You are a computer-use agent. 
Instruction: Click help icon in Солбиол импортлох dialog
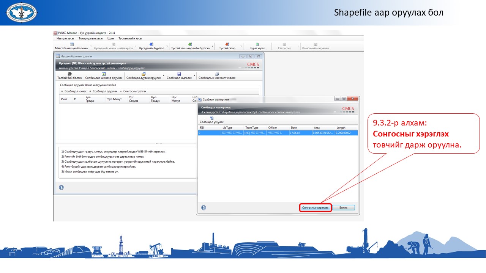pos(204,208)
